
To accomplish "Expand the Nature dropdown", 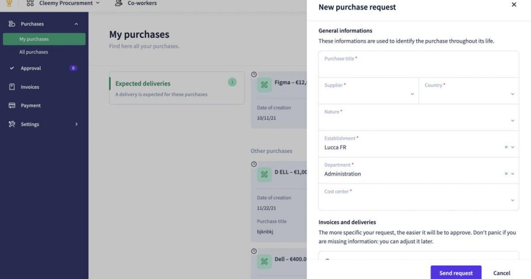I will point(512,121).
